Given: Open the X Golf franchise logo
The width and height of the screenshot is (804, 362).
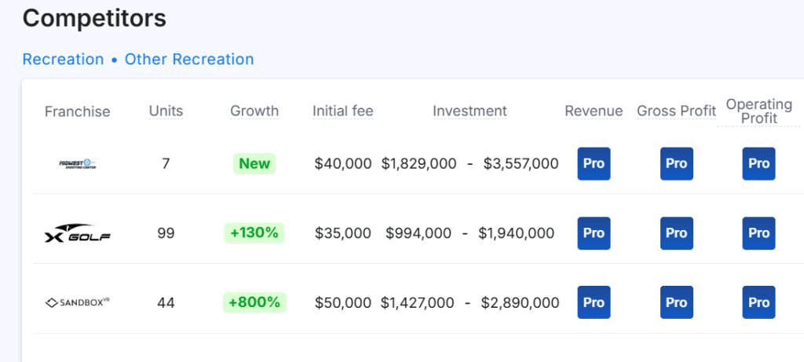Looking at the screenshot, I should coord(77,233).
